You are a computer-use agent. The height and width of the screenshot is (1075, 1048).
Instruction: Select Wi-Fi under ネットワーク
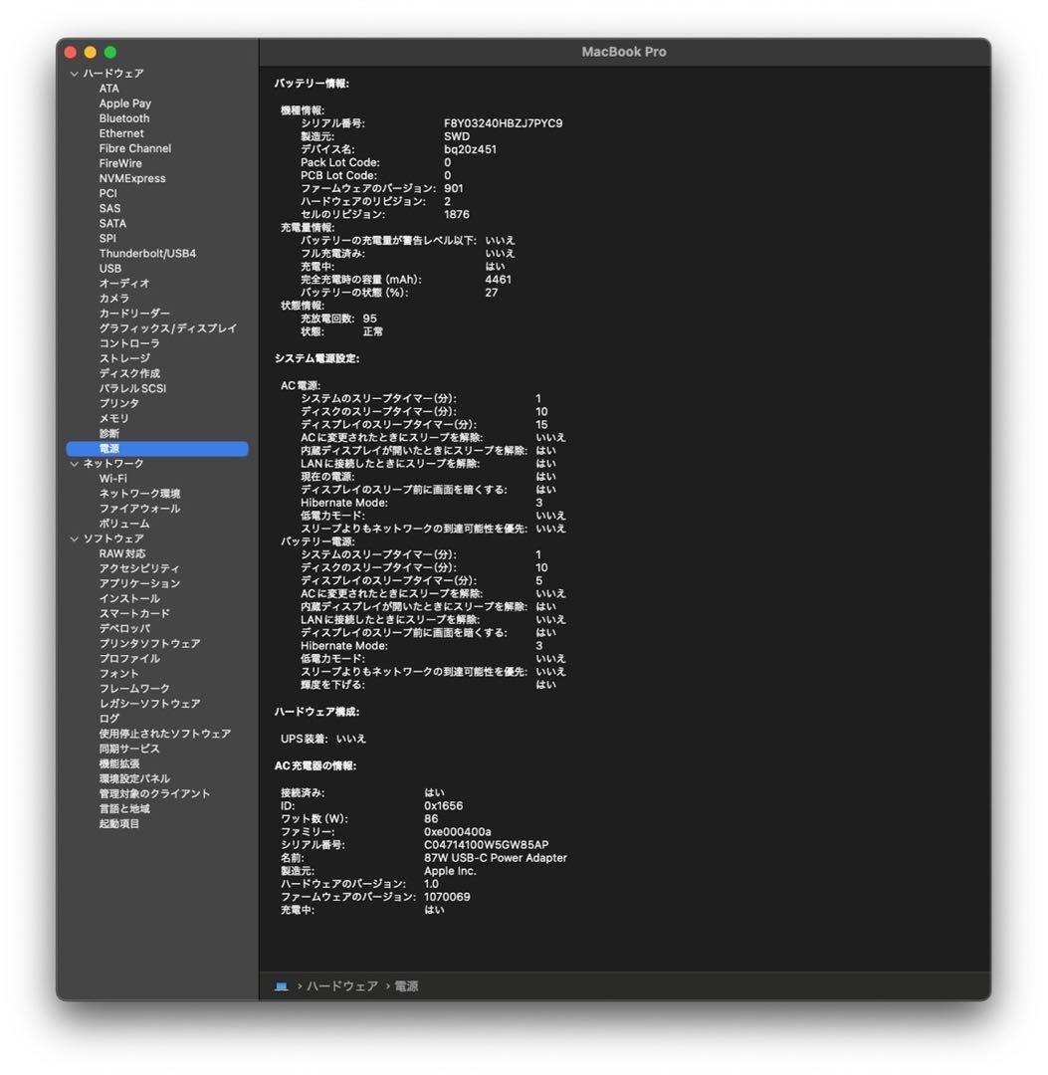112,479
